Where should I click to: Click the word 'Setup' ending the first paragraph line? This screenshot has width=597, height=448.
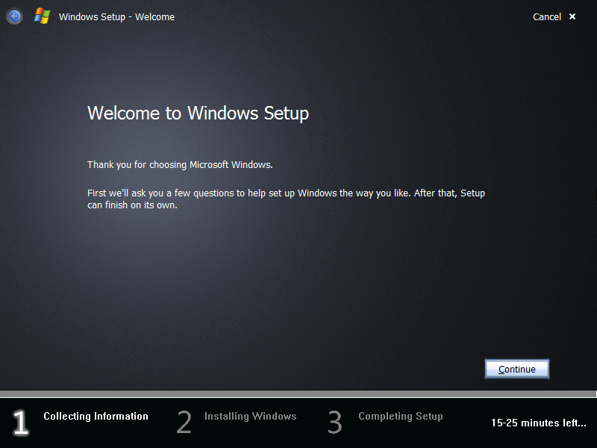pos(472,193)
